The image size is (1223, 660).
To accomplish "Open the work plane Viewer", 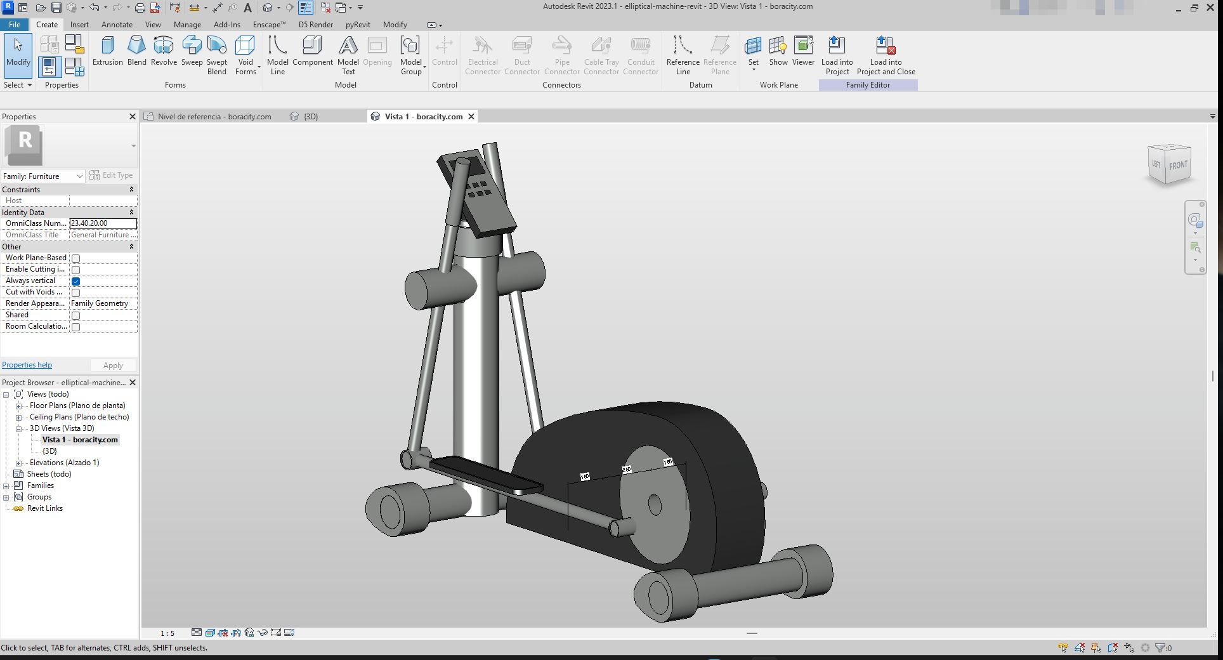I will point(803,51).
